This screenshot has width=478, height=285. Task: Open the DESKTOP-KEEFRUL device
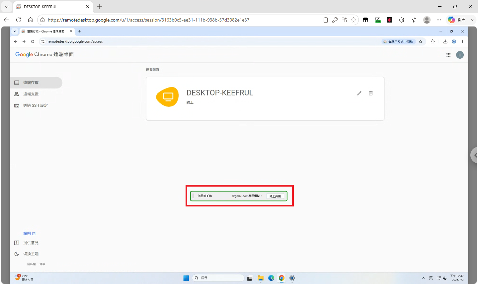[x=265, y=99]
